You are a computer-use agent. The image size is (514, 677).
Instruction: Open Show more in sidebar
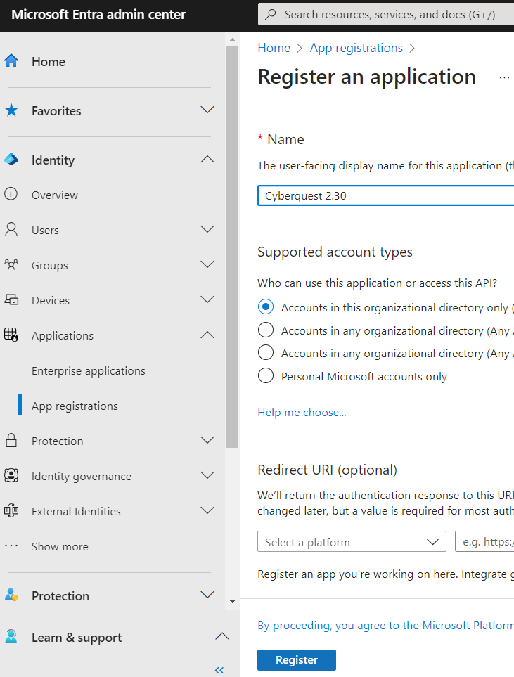60,547
